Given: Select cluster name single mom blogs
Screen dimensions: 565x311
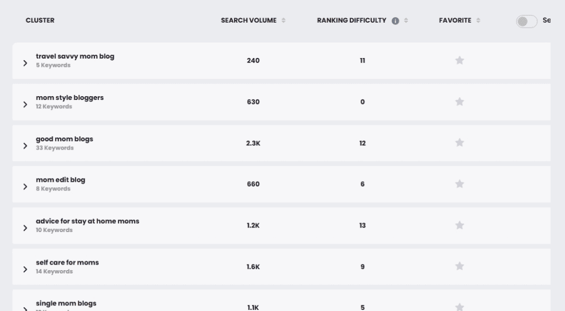Looking at the screenshot, I should (66, 303).
